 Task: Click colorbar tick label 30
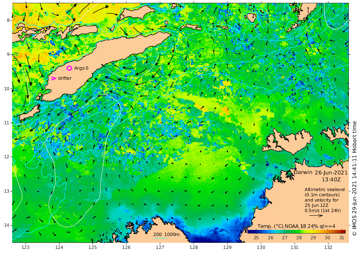327,238
